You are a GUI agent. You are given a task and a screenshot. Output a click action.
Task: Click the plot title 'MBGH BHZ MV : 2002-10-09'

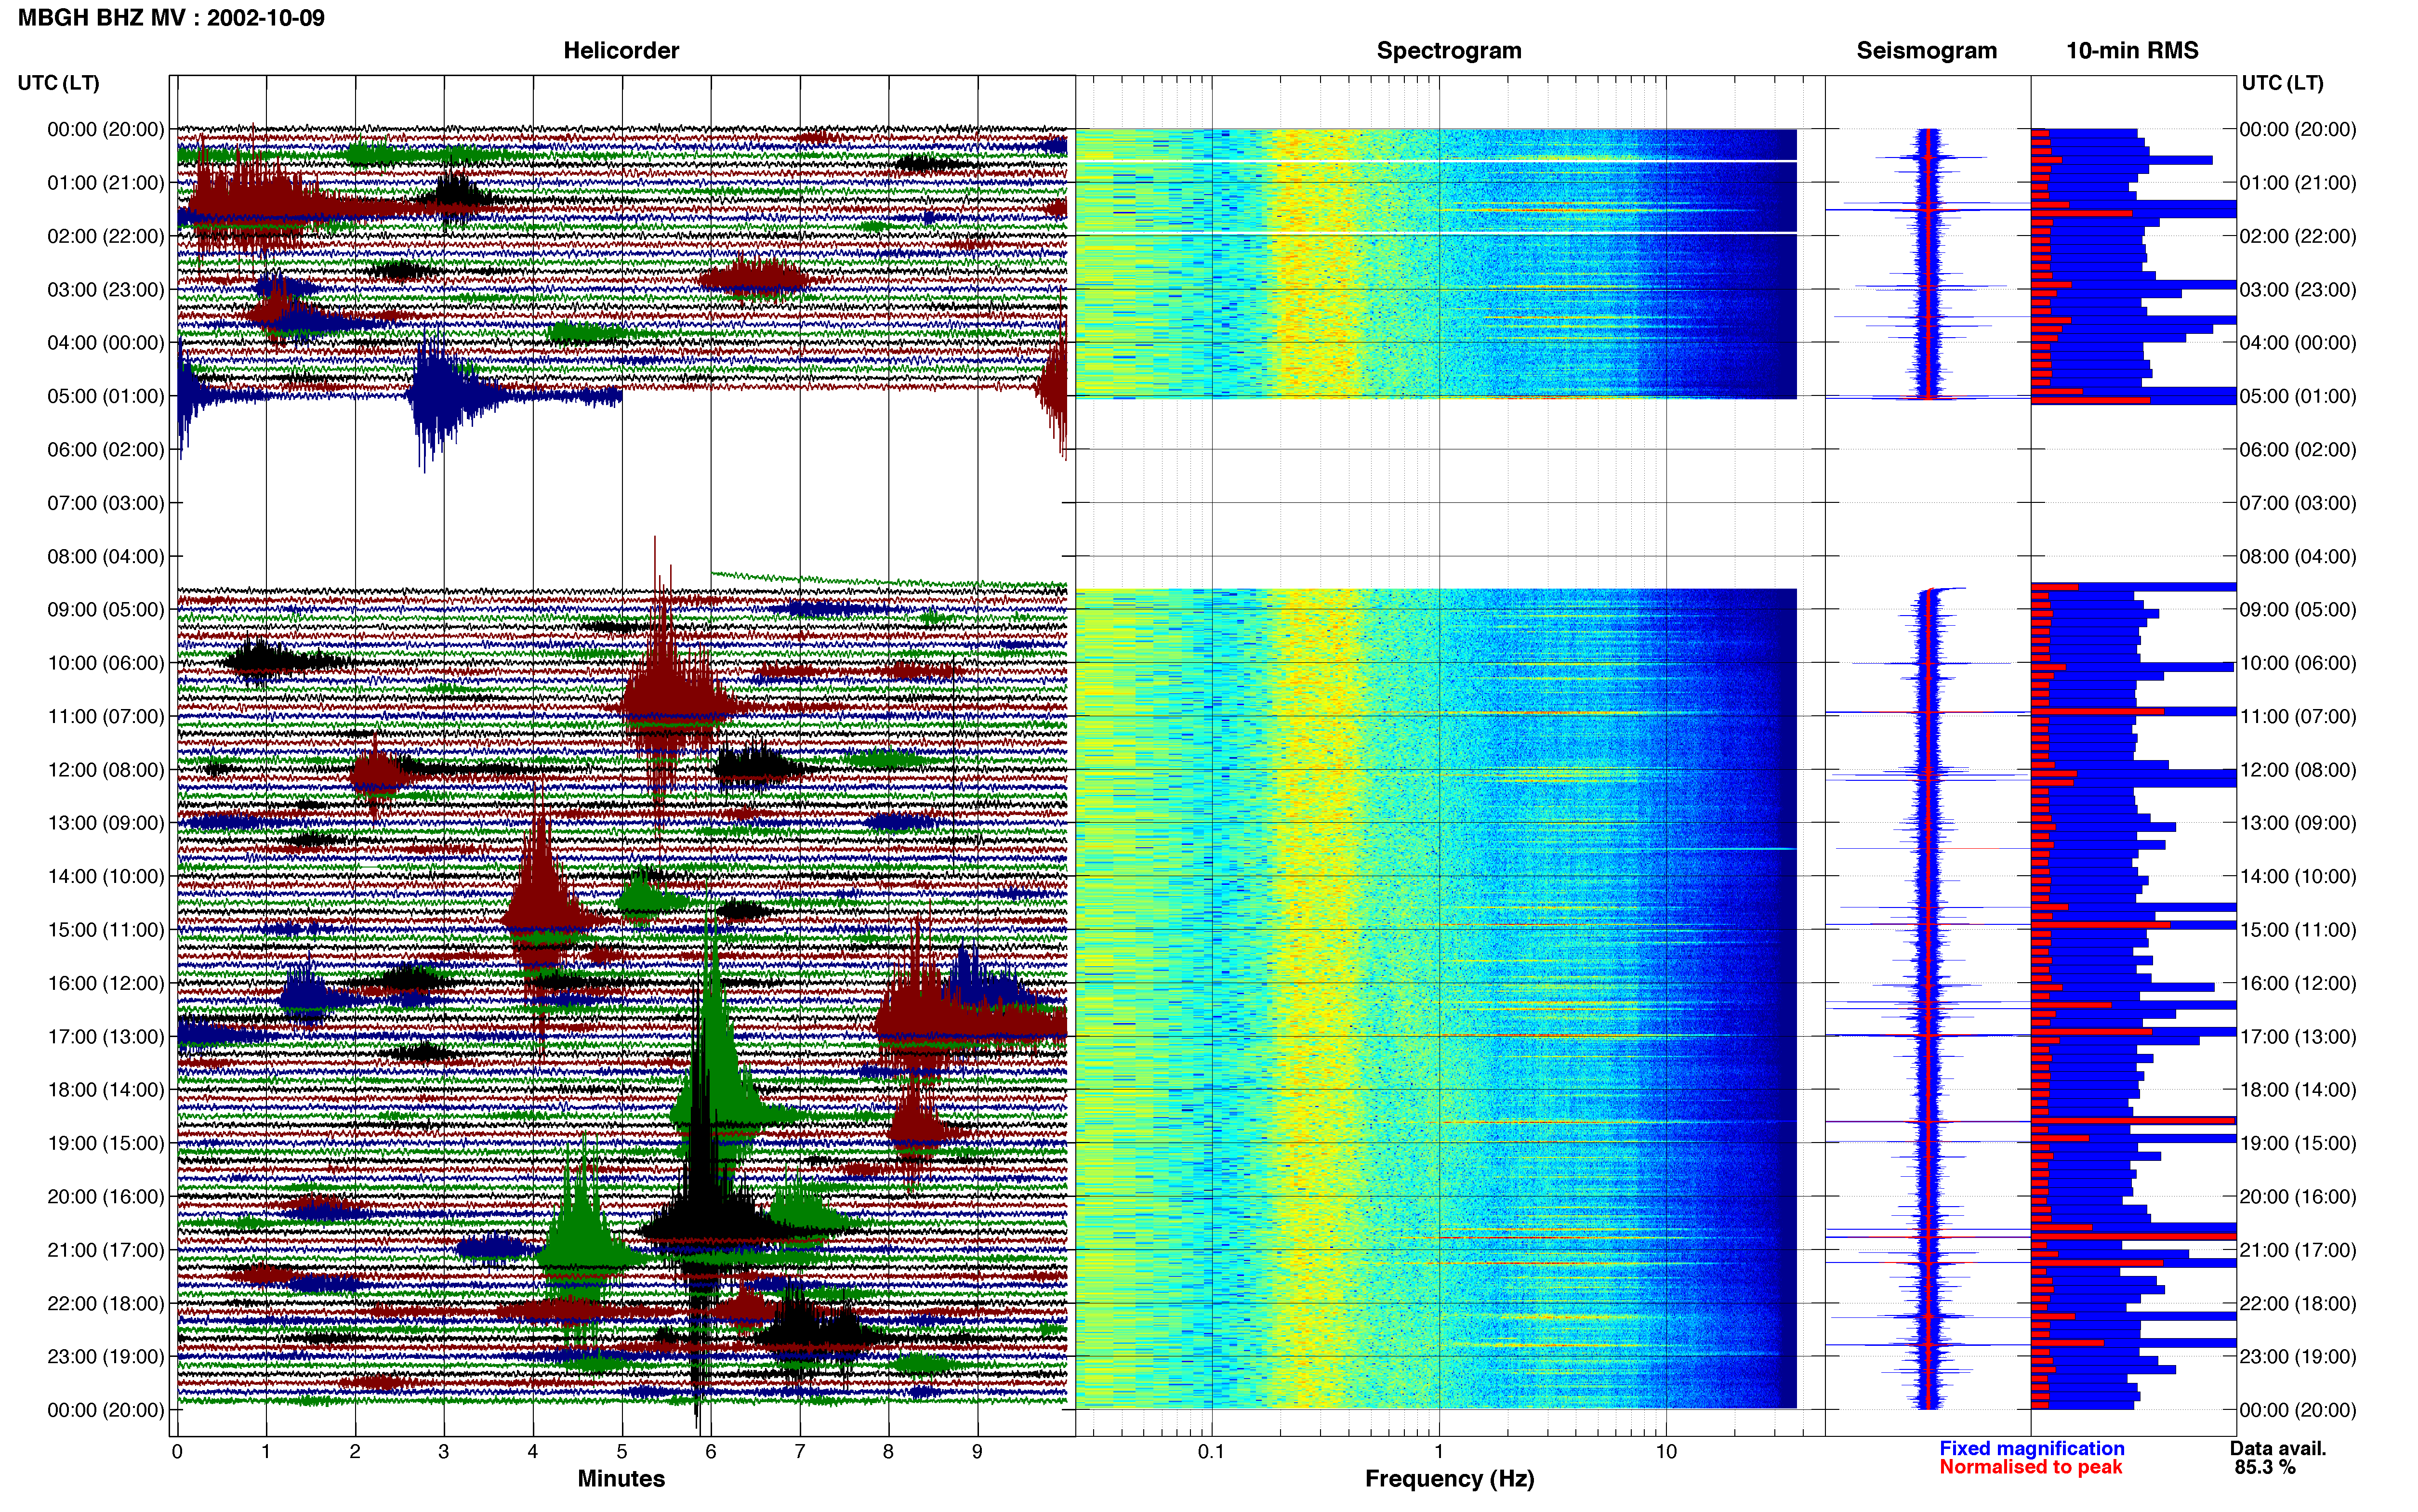171,18
